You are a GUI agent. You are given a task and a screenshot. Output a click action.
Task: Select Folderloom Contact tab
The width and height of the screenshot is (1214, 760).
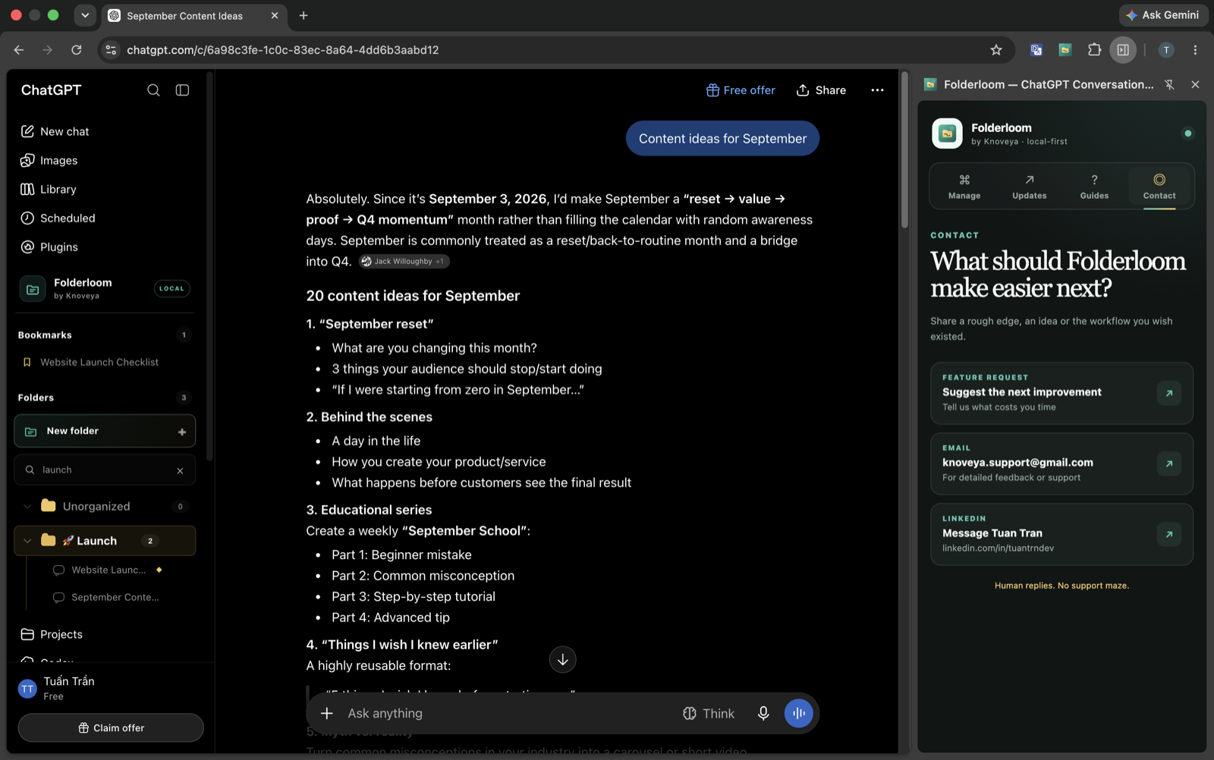pyautogui.click(x=1159, y=187)
